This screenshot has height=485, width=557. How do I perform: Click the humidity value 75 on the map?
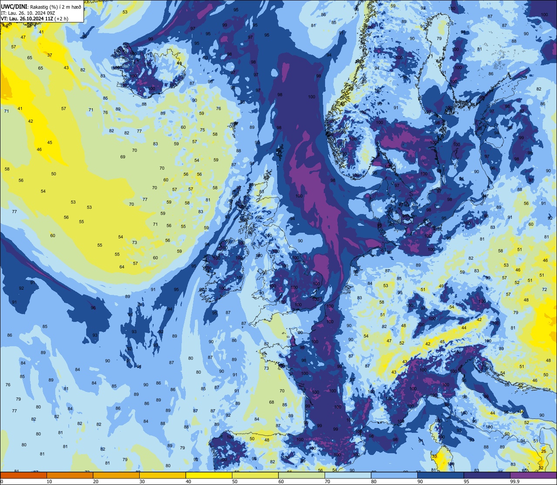point(202,130)
